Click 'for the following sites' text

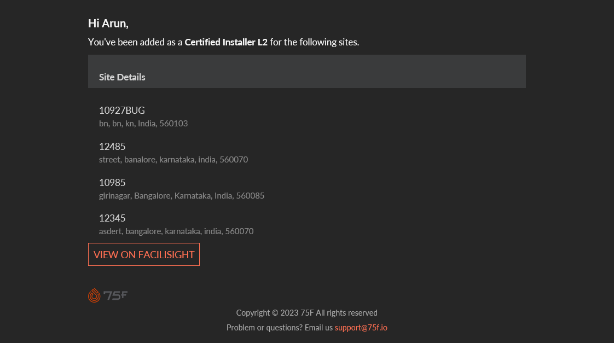(315, 42)
